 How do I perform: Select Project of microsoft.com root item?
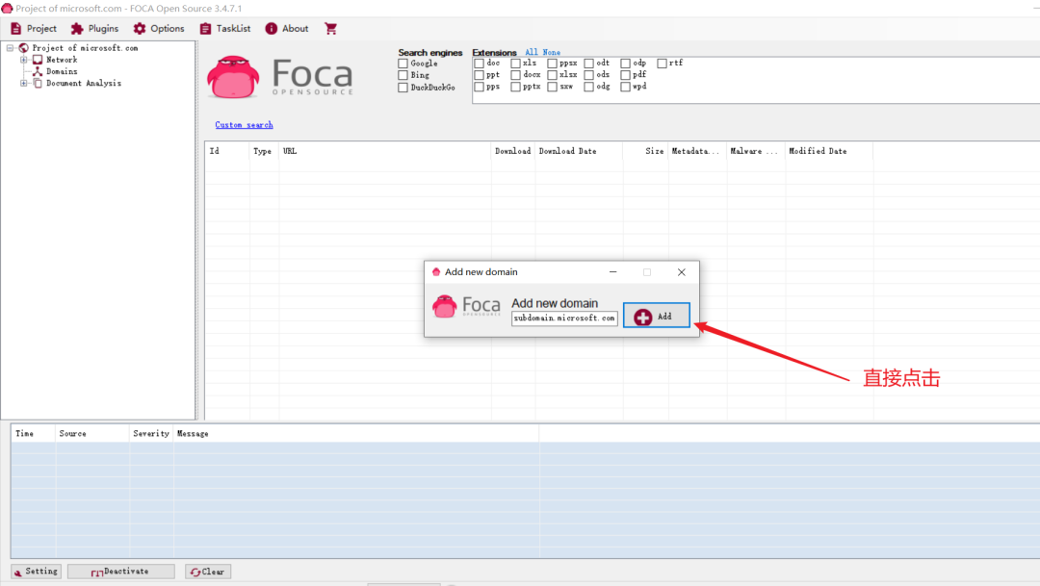point(85,48)
